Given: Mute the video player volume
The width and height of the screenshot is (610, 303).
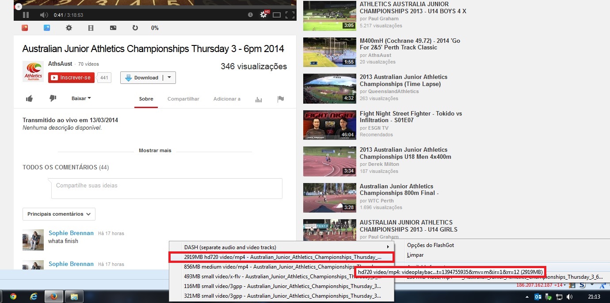Looking at the screenshot, I should 44,15.
